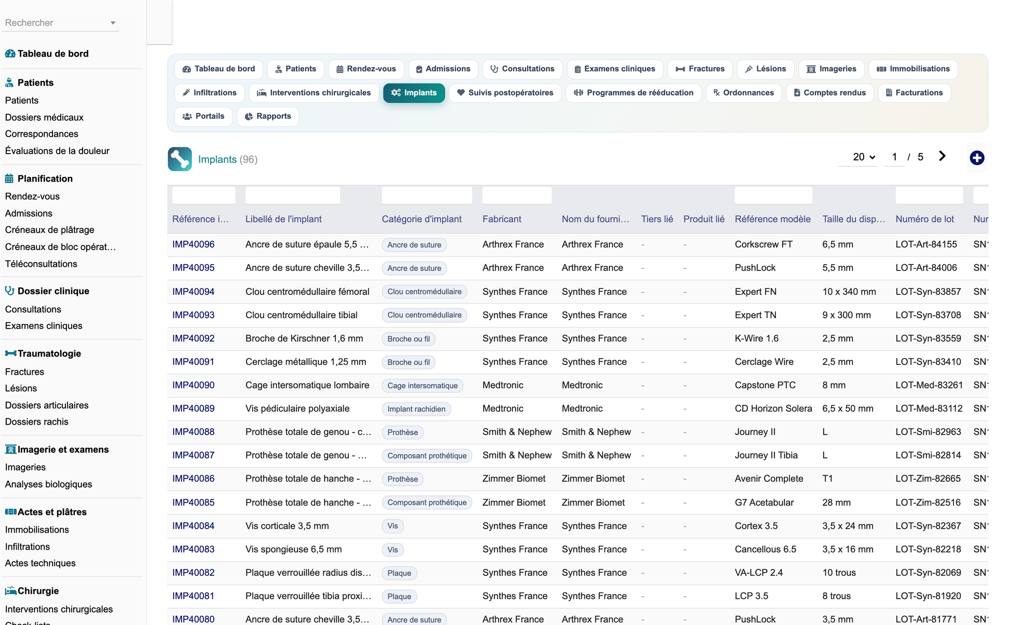
Task: Filter by Référence implant input field
Action: pyautogui.click(x=203, y=196)
